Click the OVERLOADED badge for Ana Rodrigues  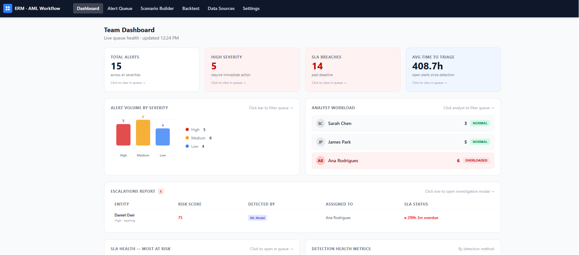pos(476,161)
